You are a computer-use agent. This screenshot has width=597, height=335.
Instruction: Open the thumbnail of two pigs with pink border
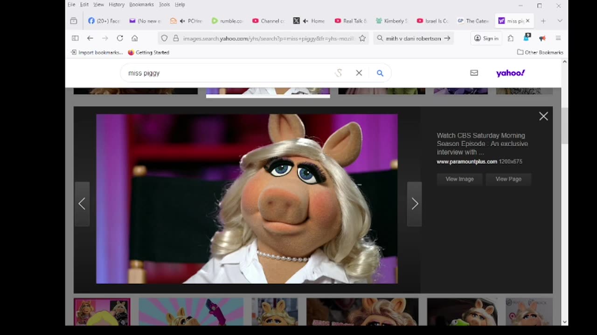point(102,312)
